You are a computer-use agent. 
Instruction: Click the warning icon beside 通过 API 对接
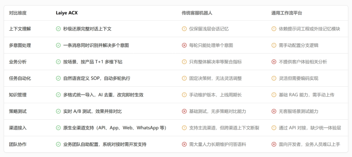click(x=274, y=128)
